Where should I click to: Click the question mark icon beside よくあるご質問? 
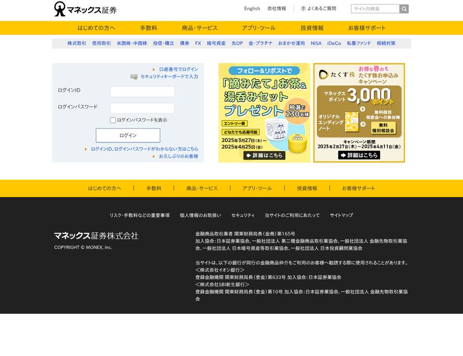tap(302, 9)
